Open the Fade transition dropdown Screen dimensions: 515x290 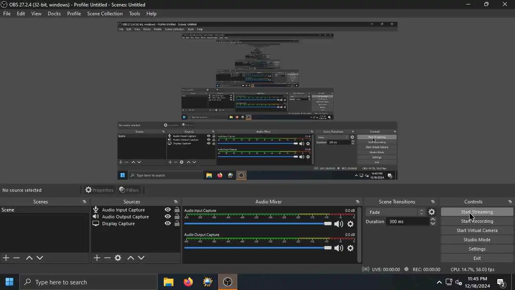396,212
